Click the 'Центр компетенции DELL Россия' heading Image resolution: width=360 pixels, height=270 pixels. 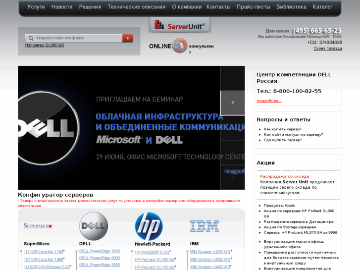tap(294, 78)
